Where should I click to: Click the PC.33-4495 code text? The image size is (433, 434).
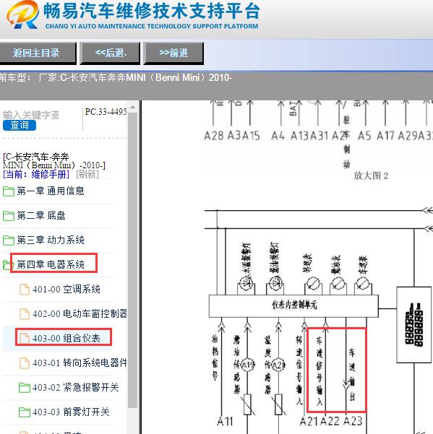point(106,112)
